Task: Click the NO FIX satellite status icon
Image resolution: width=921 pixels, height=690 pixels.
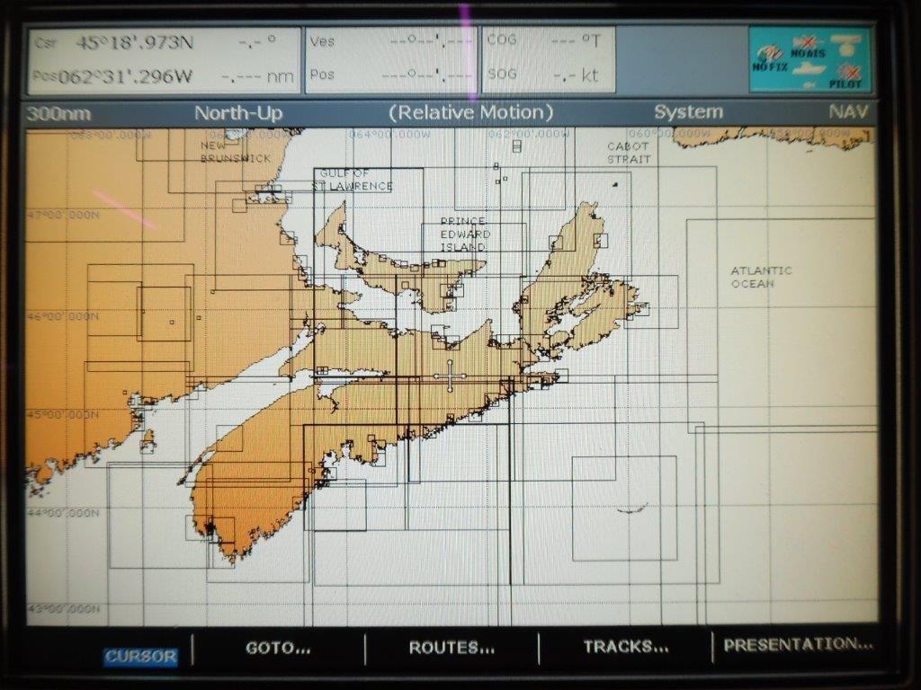Action: [x=770, y=52]
